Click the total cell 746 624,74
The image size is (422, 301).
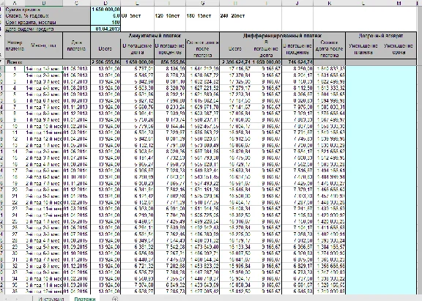(297, 62)
